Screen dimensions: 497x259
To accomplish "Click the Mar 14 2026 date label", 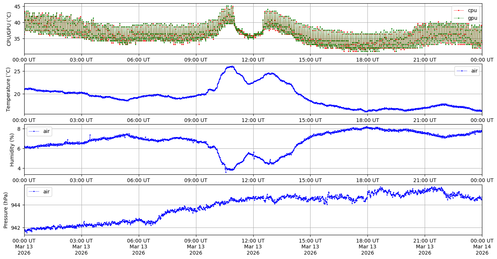I will [482, 249].
